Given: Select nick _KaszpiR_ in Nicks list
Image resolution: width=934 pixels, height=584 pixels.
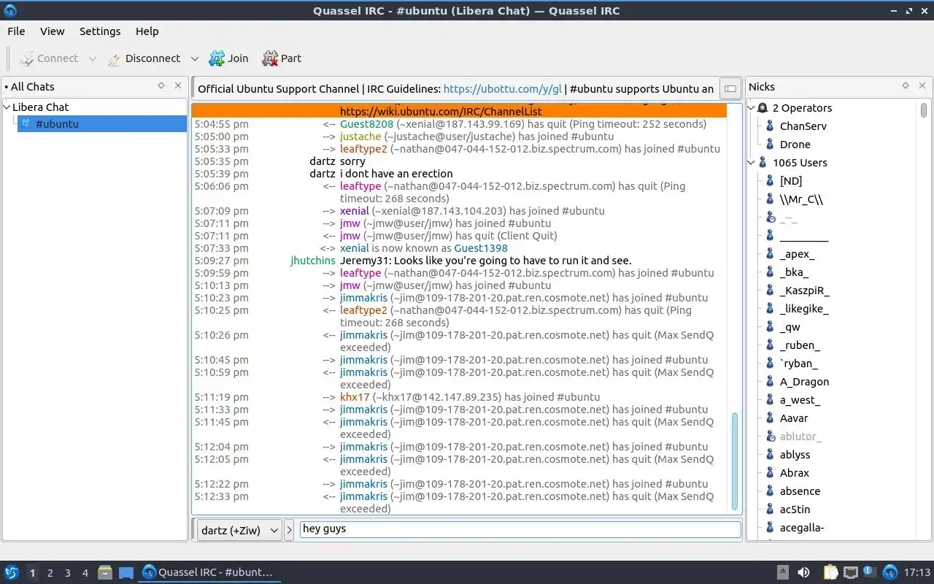Looking at the screenshot, I should coord(804,291).
